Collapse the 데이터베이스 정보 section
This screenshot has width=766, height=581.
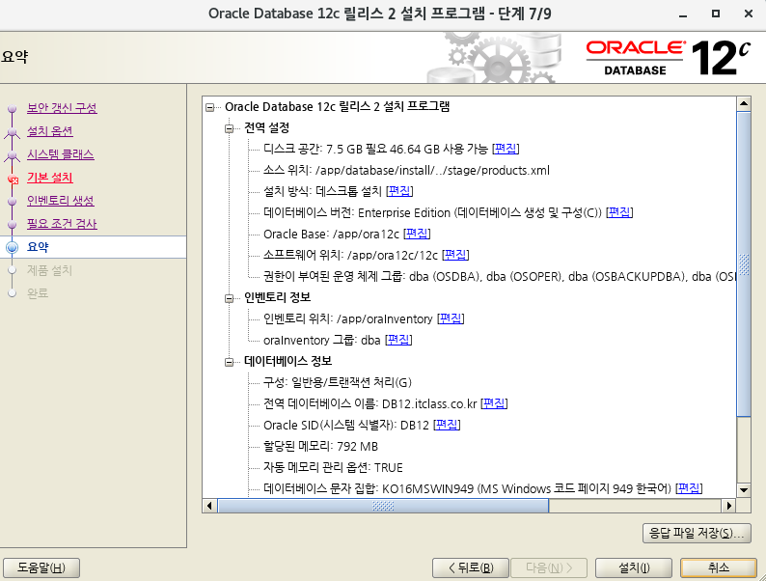pyautogui.click(x=229, y=362)
